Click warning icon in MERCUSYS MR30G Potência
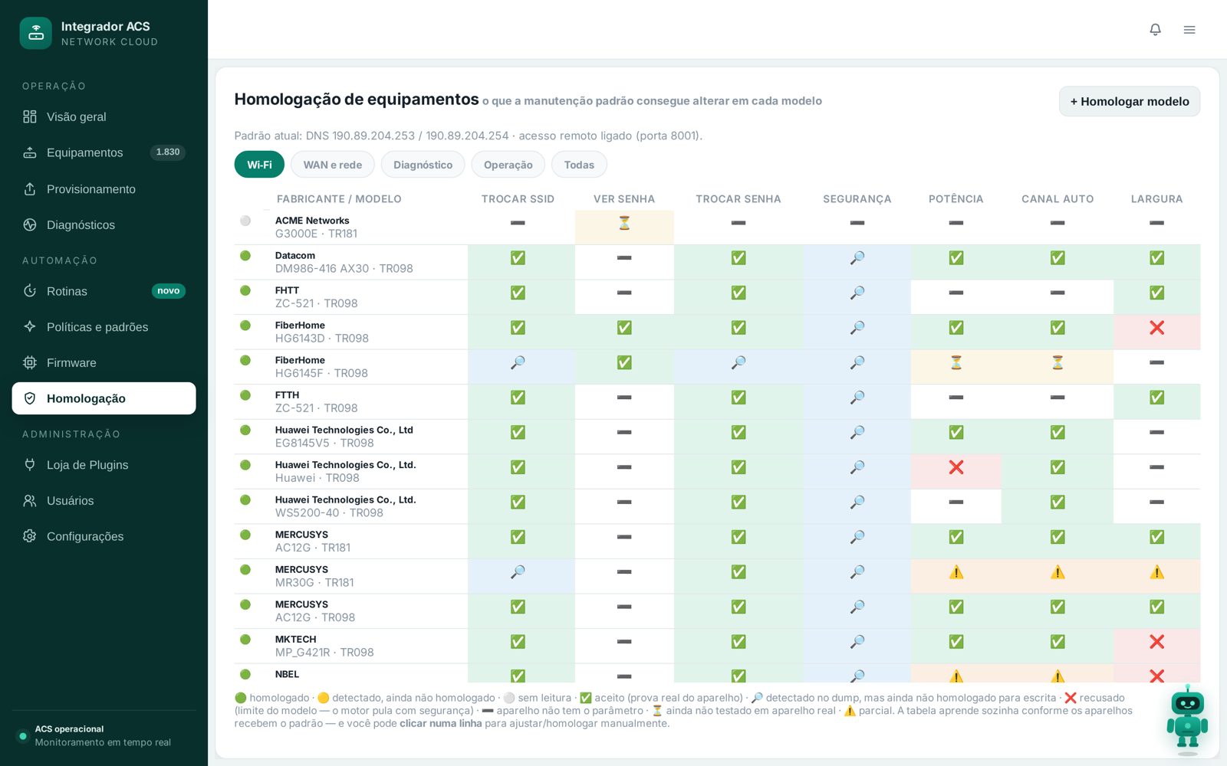 click(956, 572)
